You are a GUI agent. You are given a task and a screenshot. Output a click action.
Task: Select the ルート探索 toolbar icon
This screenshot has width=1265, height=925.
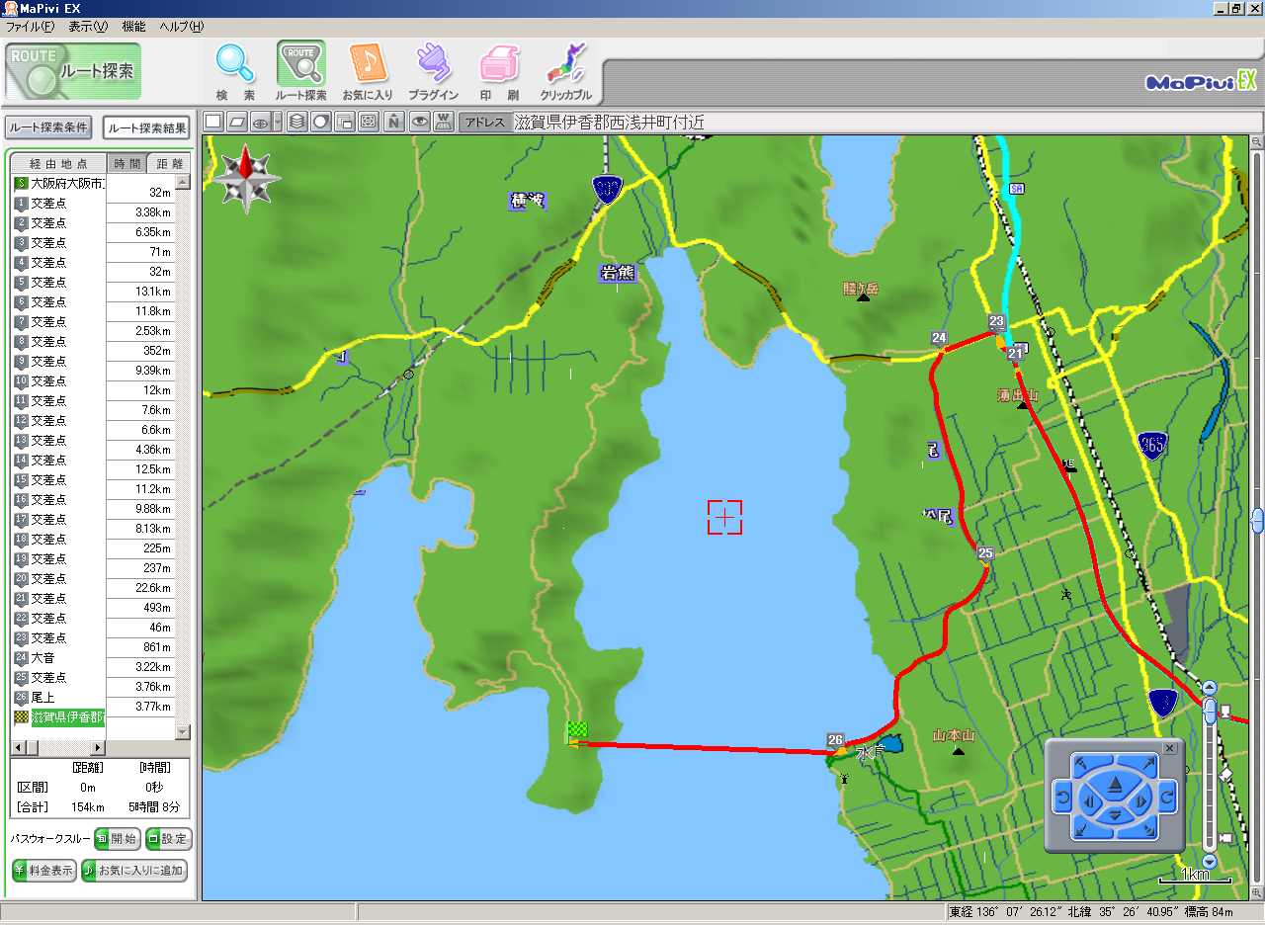tap(300, 72)
